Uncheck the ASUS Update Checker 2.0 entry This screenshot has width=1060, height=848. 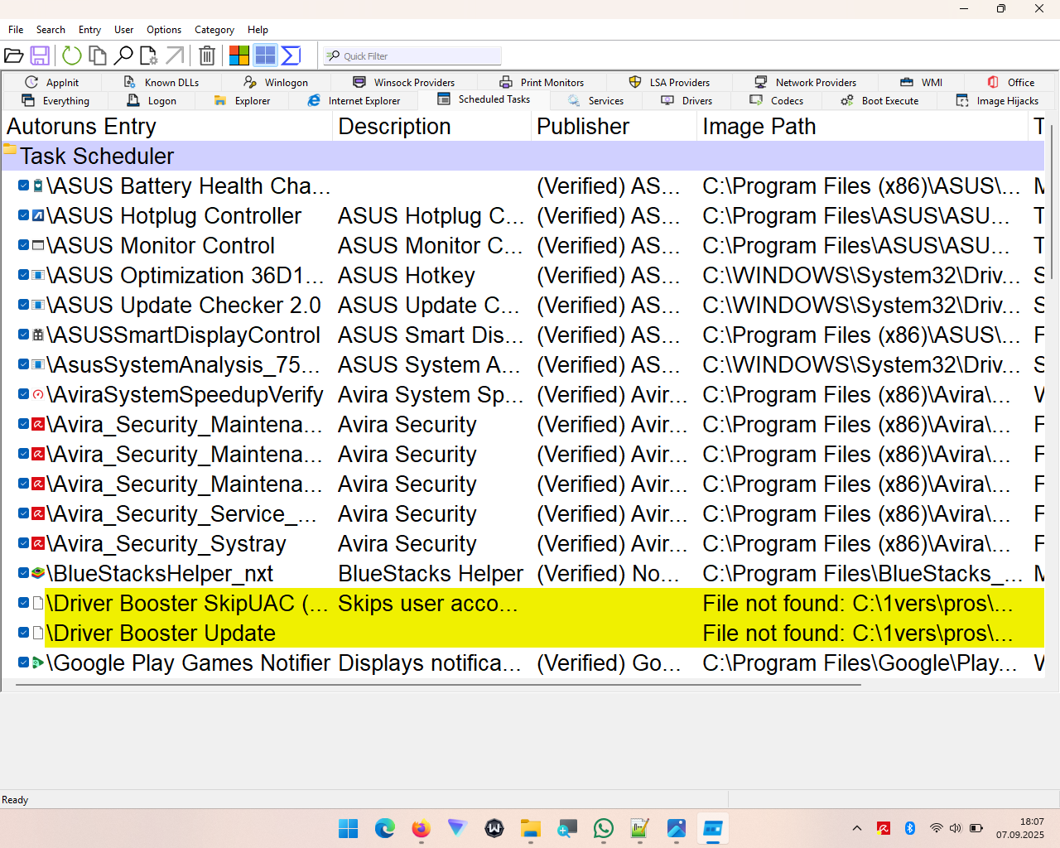24,305
